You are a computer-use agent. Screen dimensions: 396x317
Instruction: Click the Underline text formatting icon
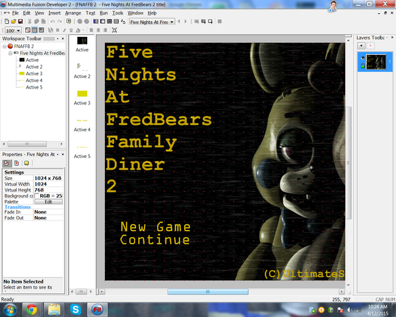coord(71,30)
